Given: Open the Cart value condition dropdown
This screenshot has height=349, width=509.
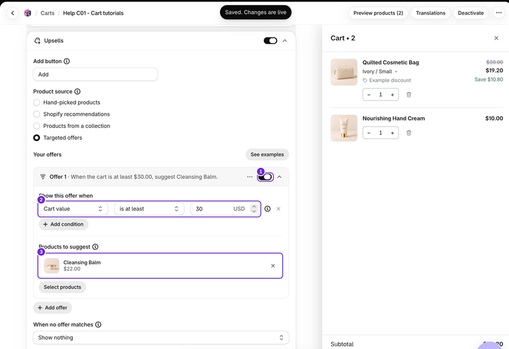Looking at the screenshot, I should click(x=73, y=209).
